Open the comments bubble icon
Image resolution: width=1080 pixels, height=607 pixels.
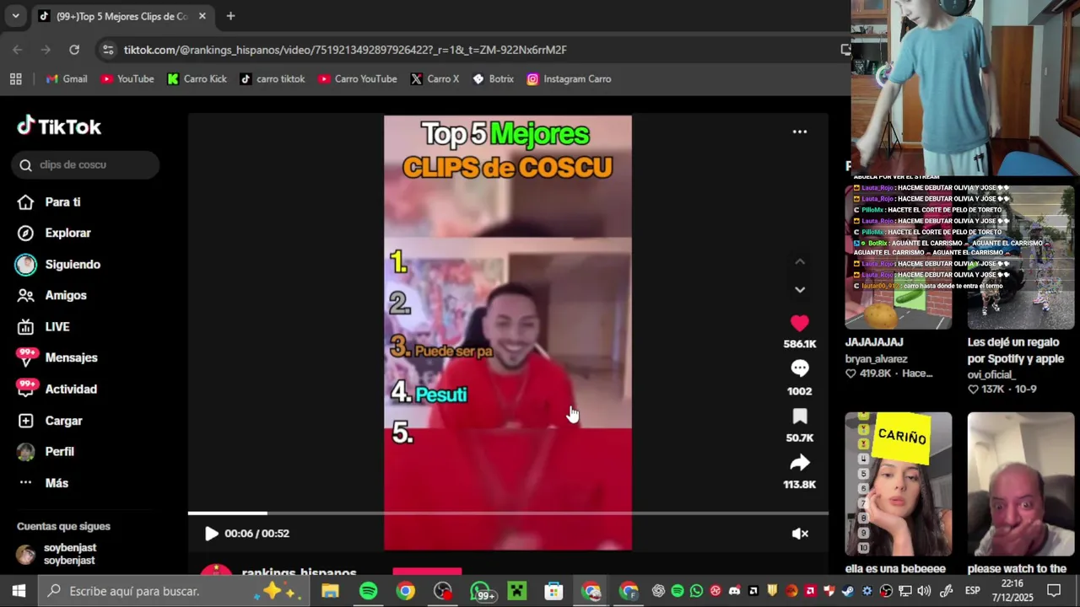pyautogui.click(x=799, y=368)
